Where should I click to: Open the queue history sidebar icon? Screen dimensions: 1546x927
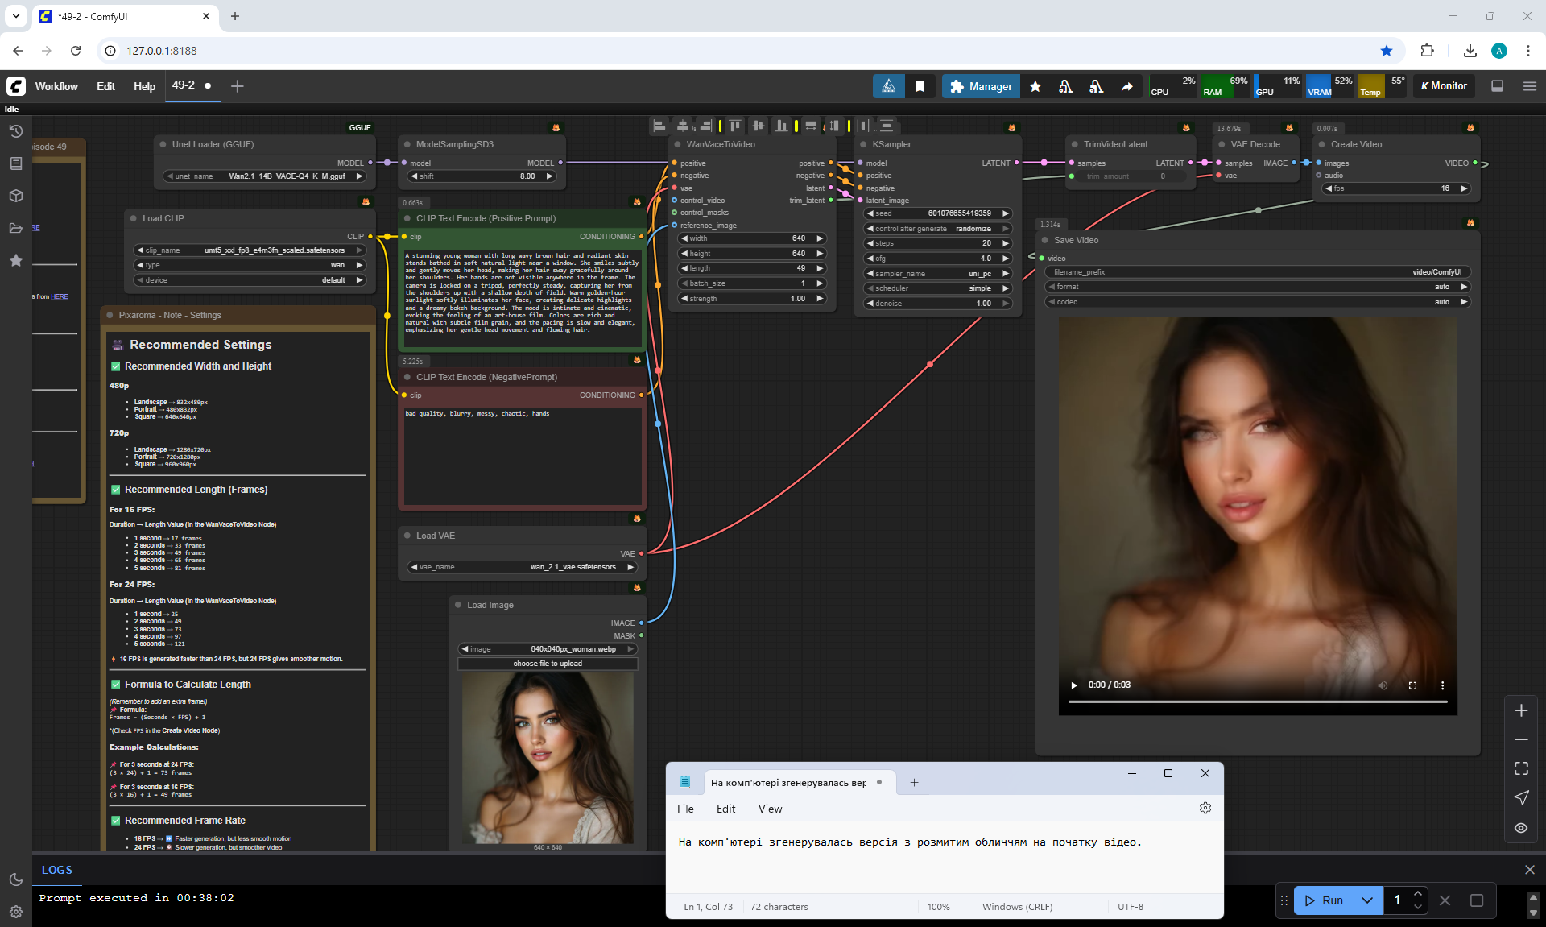point(16,131)
